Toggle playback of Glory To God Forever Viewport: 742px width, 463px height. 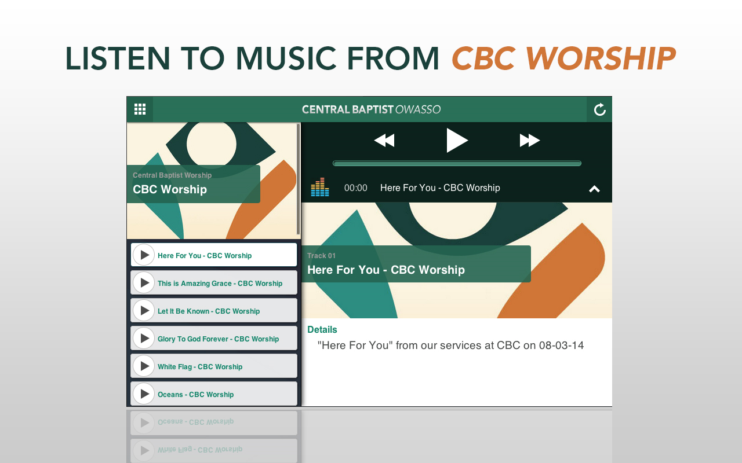pyautogui.click(x=144, y=337)
